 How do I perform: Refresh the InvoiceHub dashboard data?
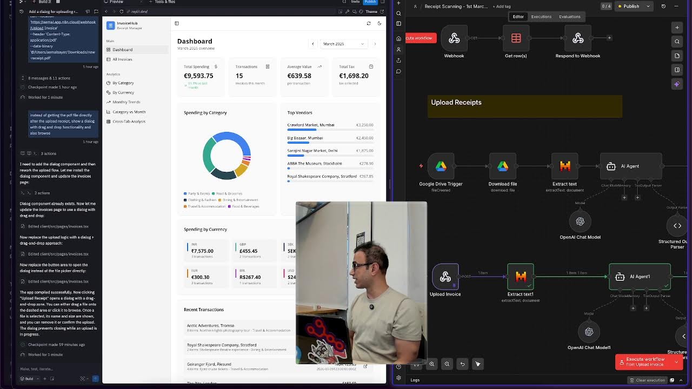[369, 23]
